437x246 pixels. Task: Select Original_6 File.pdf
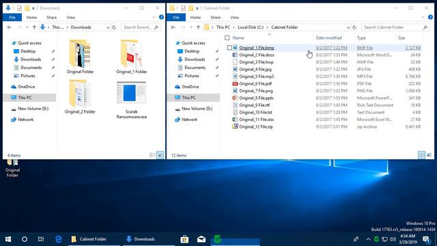pyautogui.click(x=255, y=83)
